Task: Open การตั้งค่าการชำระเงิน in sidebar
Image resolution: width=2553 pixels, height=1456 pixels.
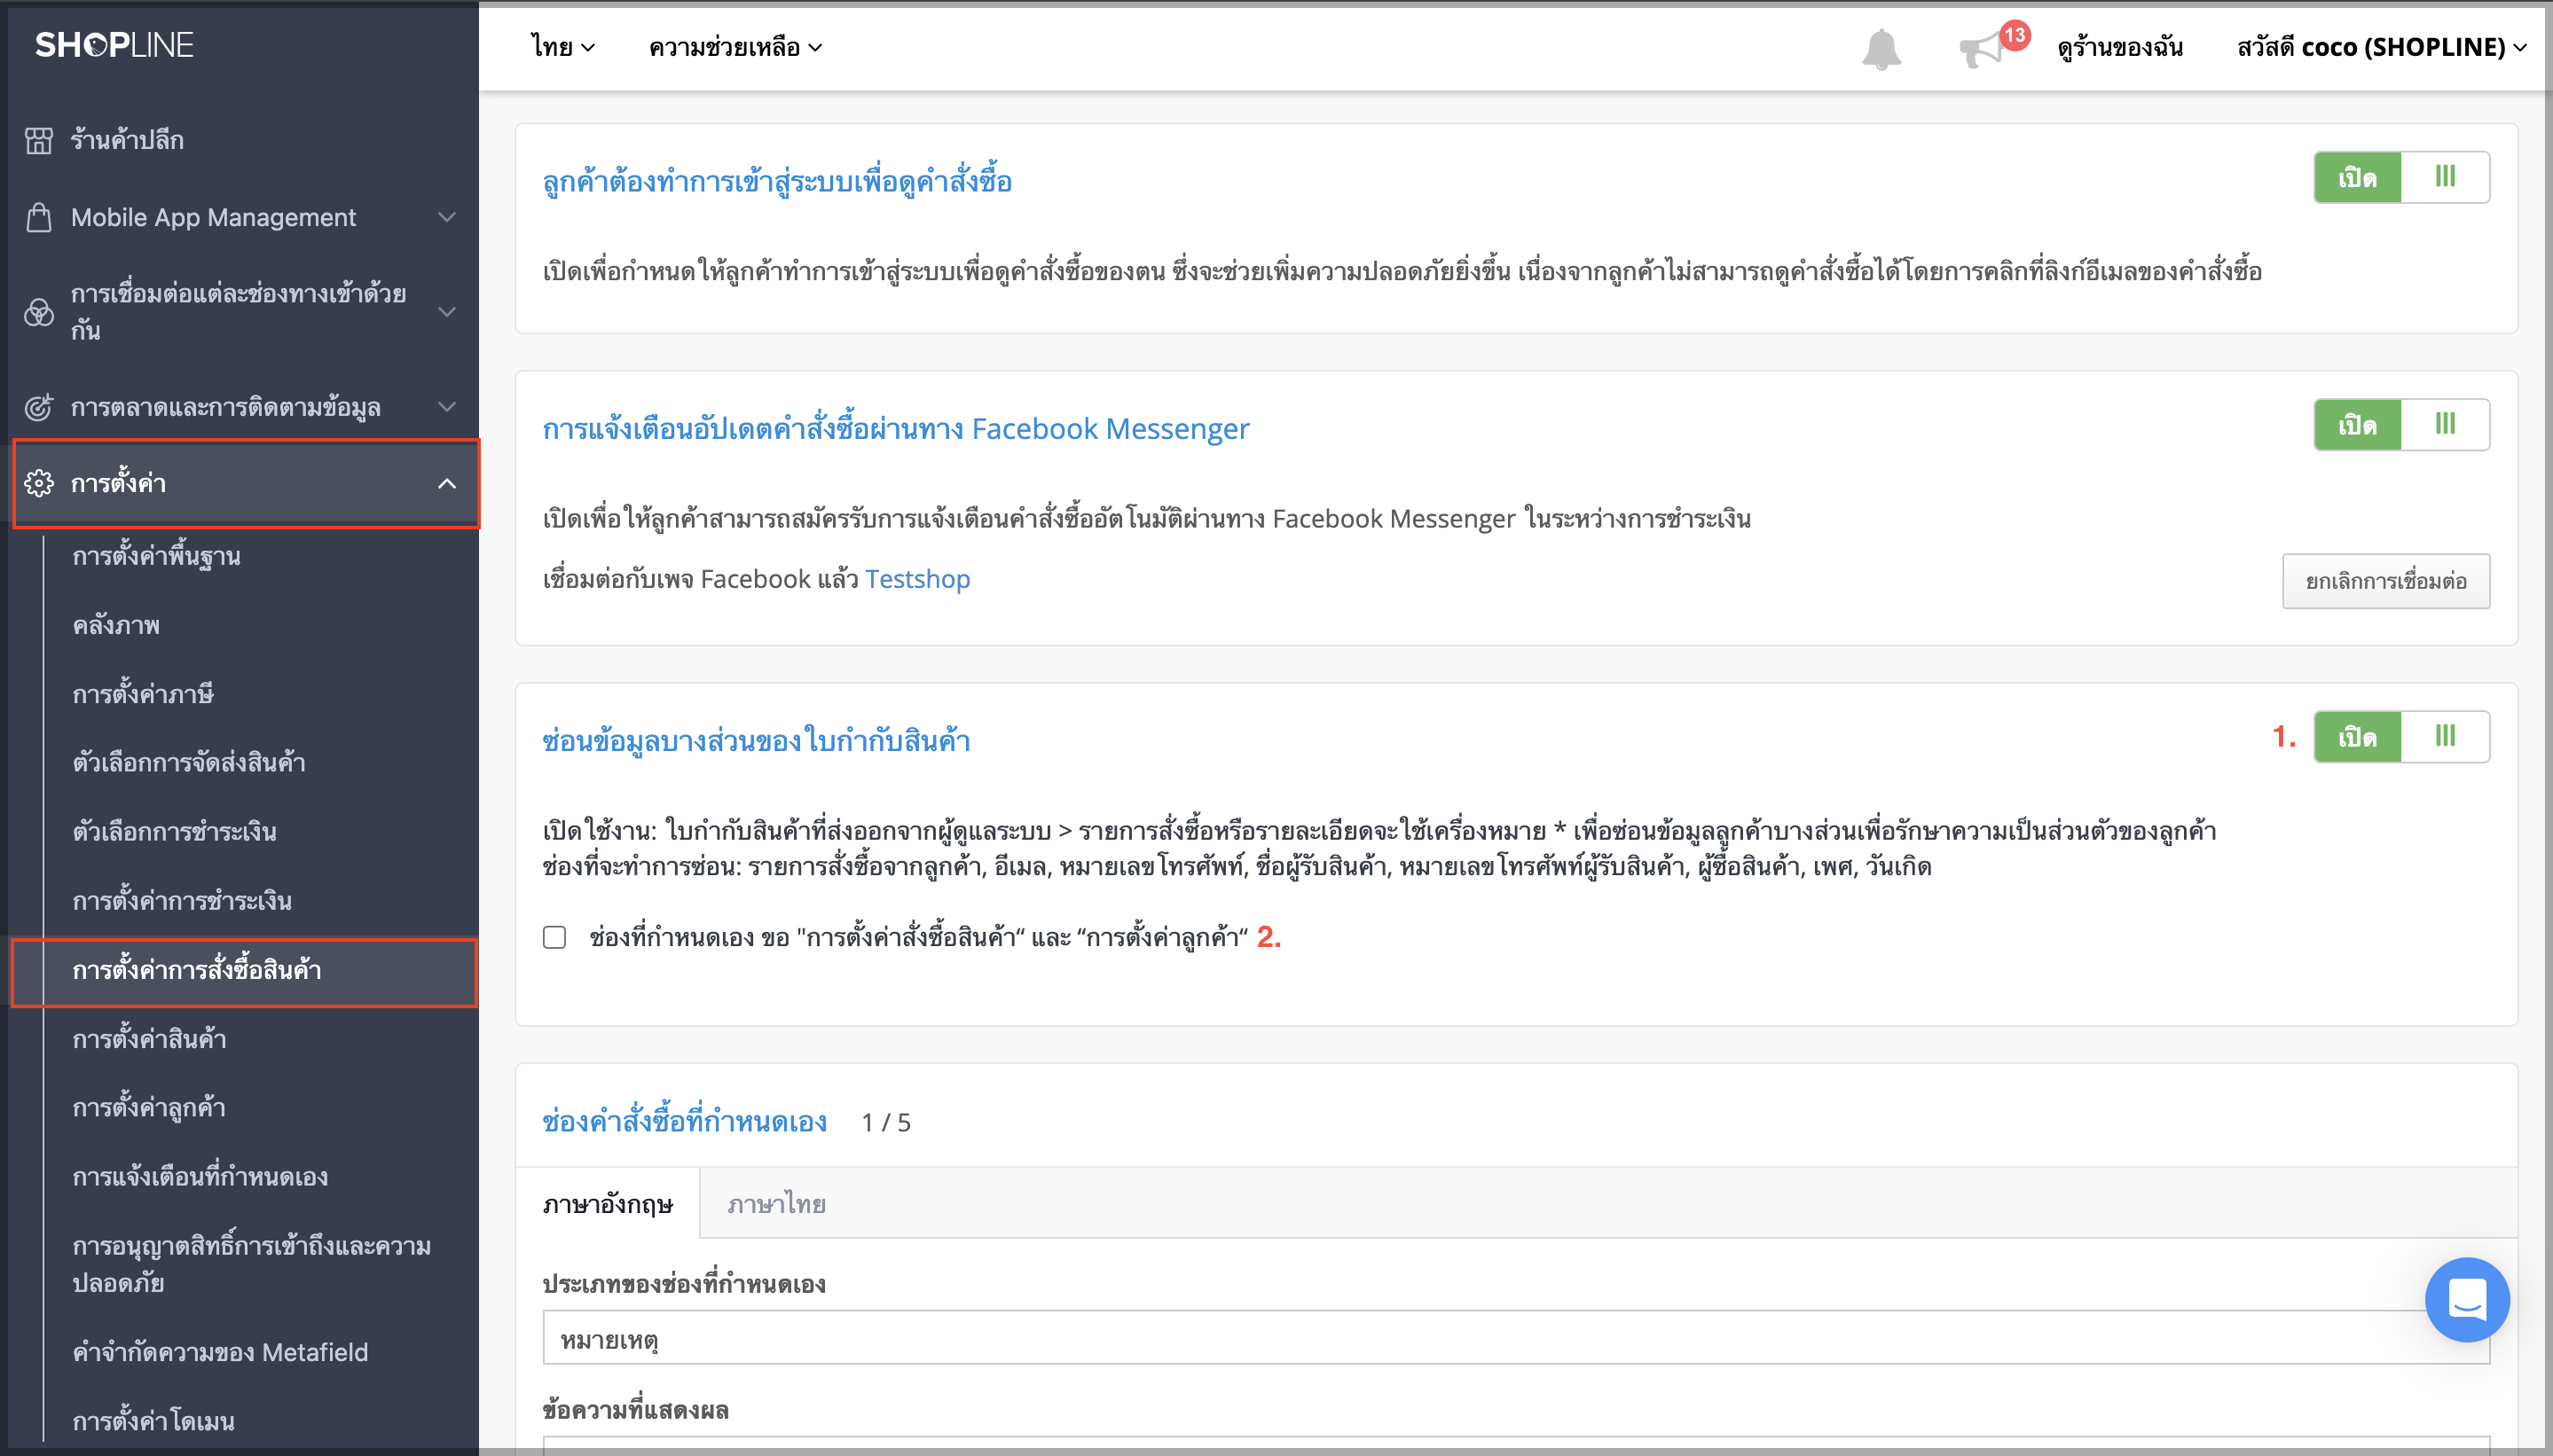Action: (182, 901)
